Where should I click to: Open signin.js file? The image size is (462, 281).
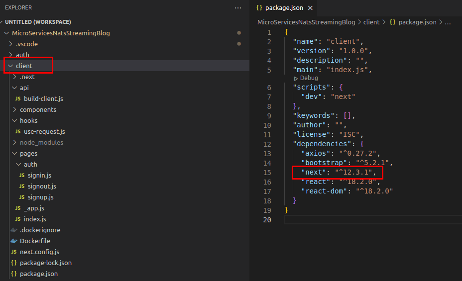click(x=39, y=176)
